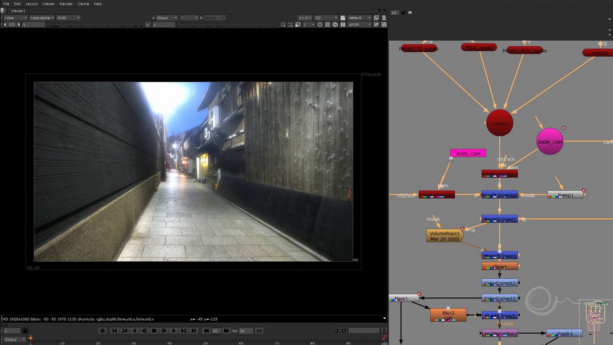Toggle the IP input process button
Image resolution: width=613 pixels, height=345 pixels.
[376, 25]
